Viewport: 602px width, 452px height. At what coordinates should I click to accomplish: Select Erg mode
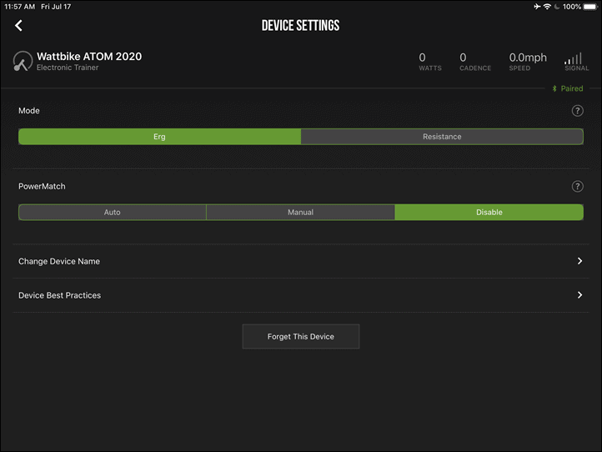click(160, 137)
